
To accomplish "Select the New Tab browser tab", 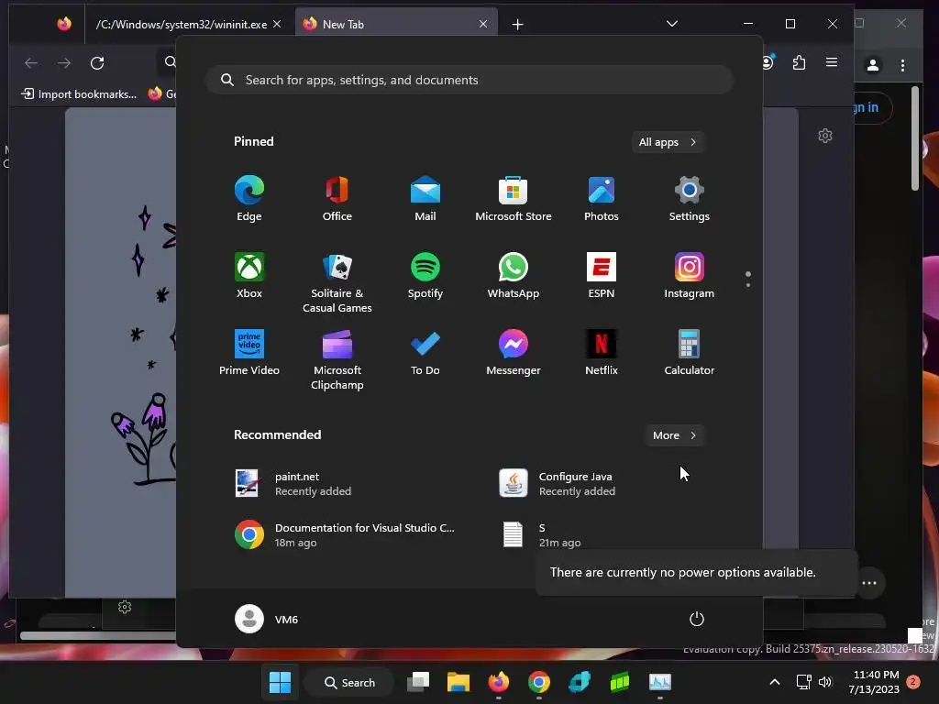I will 396,25.
